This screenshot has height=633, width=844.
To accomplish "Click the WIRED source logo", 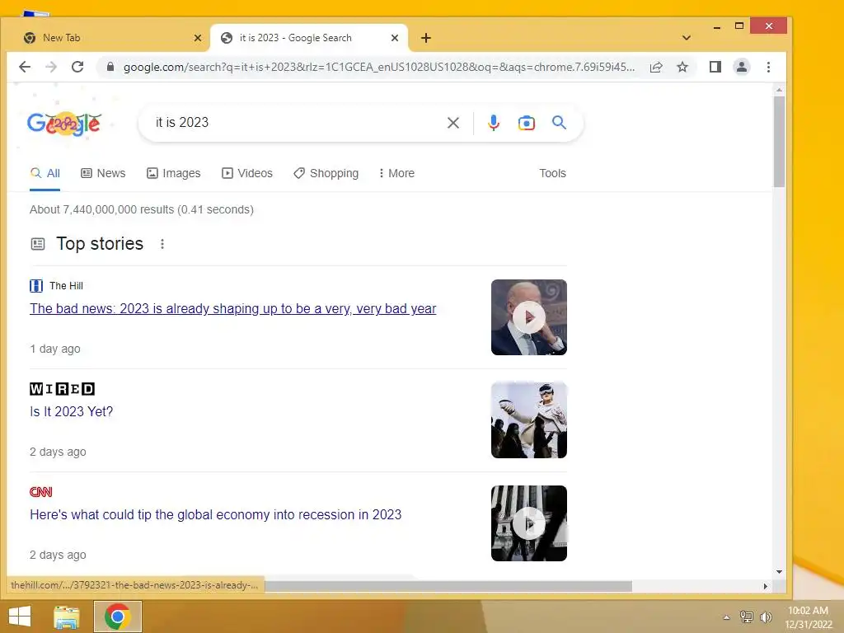I will 62,389.
